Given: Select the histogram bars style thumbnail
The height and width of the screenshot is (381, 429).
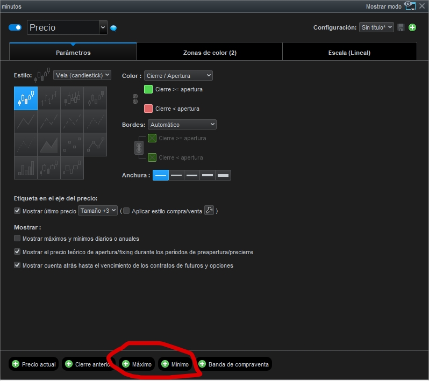Looking at the screenshot, I should coord(26,168).
